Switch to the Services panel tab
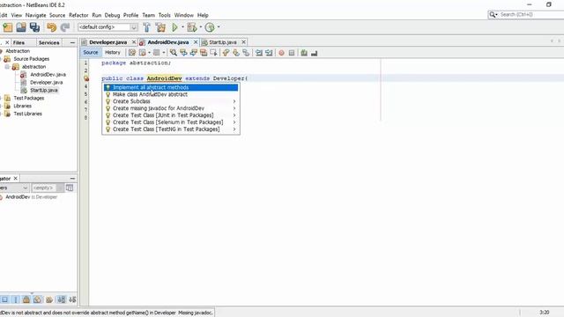 click(x=49, y=42)
